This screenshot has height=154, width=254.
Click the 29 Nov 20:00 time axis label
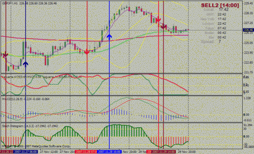click(x=187, y=152)
